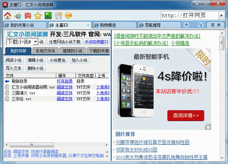
Task: Click the red 购 shopping icon
Action: tap(28, 16)
